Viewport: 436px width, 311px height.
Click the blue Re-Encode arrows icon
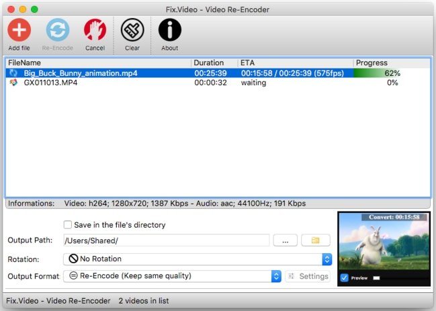[58, 30]
